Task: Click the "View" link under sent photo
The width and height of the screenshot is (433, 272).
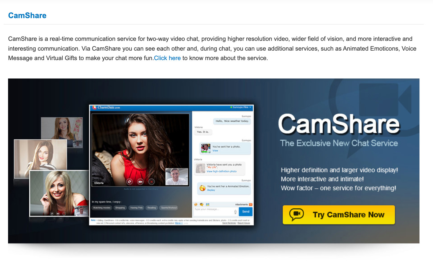Action: pyautogui.click(x=215, y=151)
